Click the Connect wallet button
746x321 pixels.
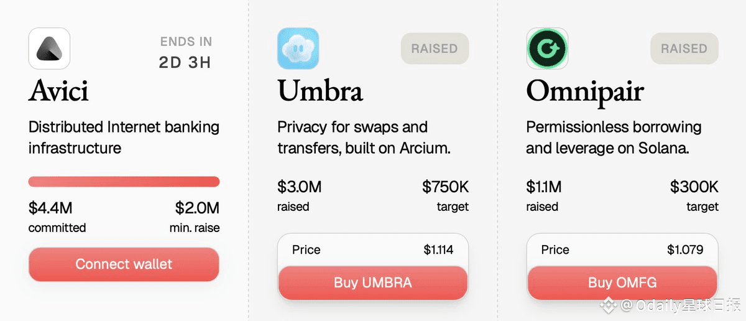124,264
